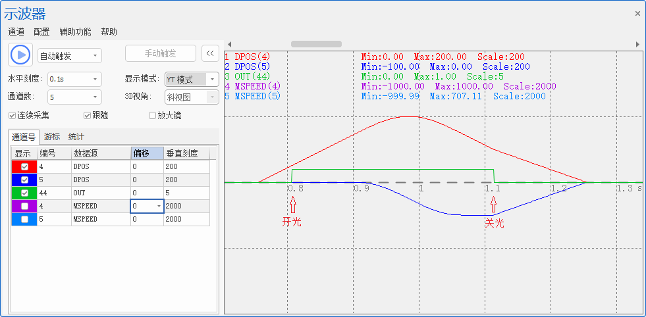Open the 水平刻度 0.1s dropdown

[74, 79]
